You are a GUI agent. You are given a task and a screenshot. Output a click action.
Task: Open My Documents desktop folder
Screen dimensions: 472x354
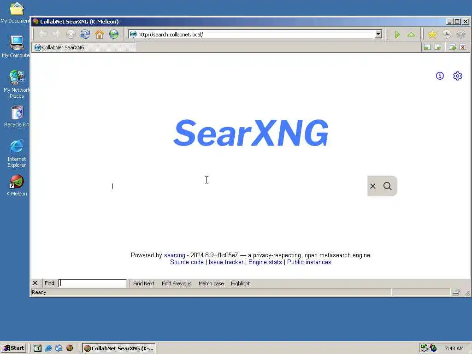(16, 12)
